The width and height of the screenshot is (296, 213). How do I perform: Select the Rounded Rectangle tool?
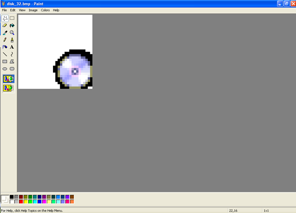coord(12,69)
